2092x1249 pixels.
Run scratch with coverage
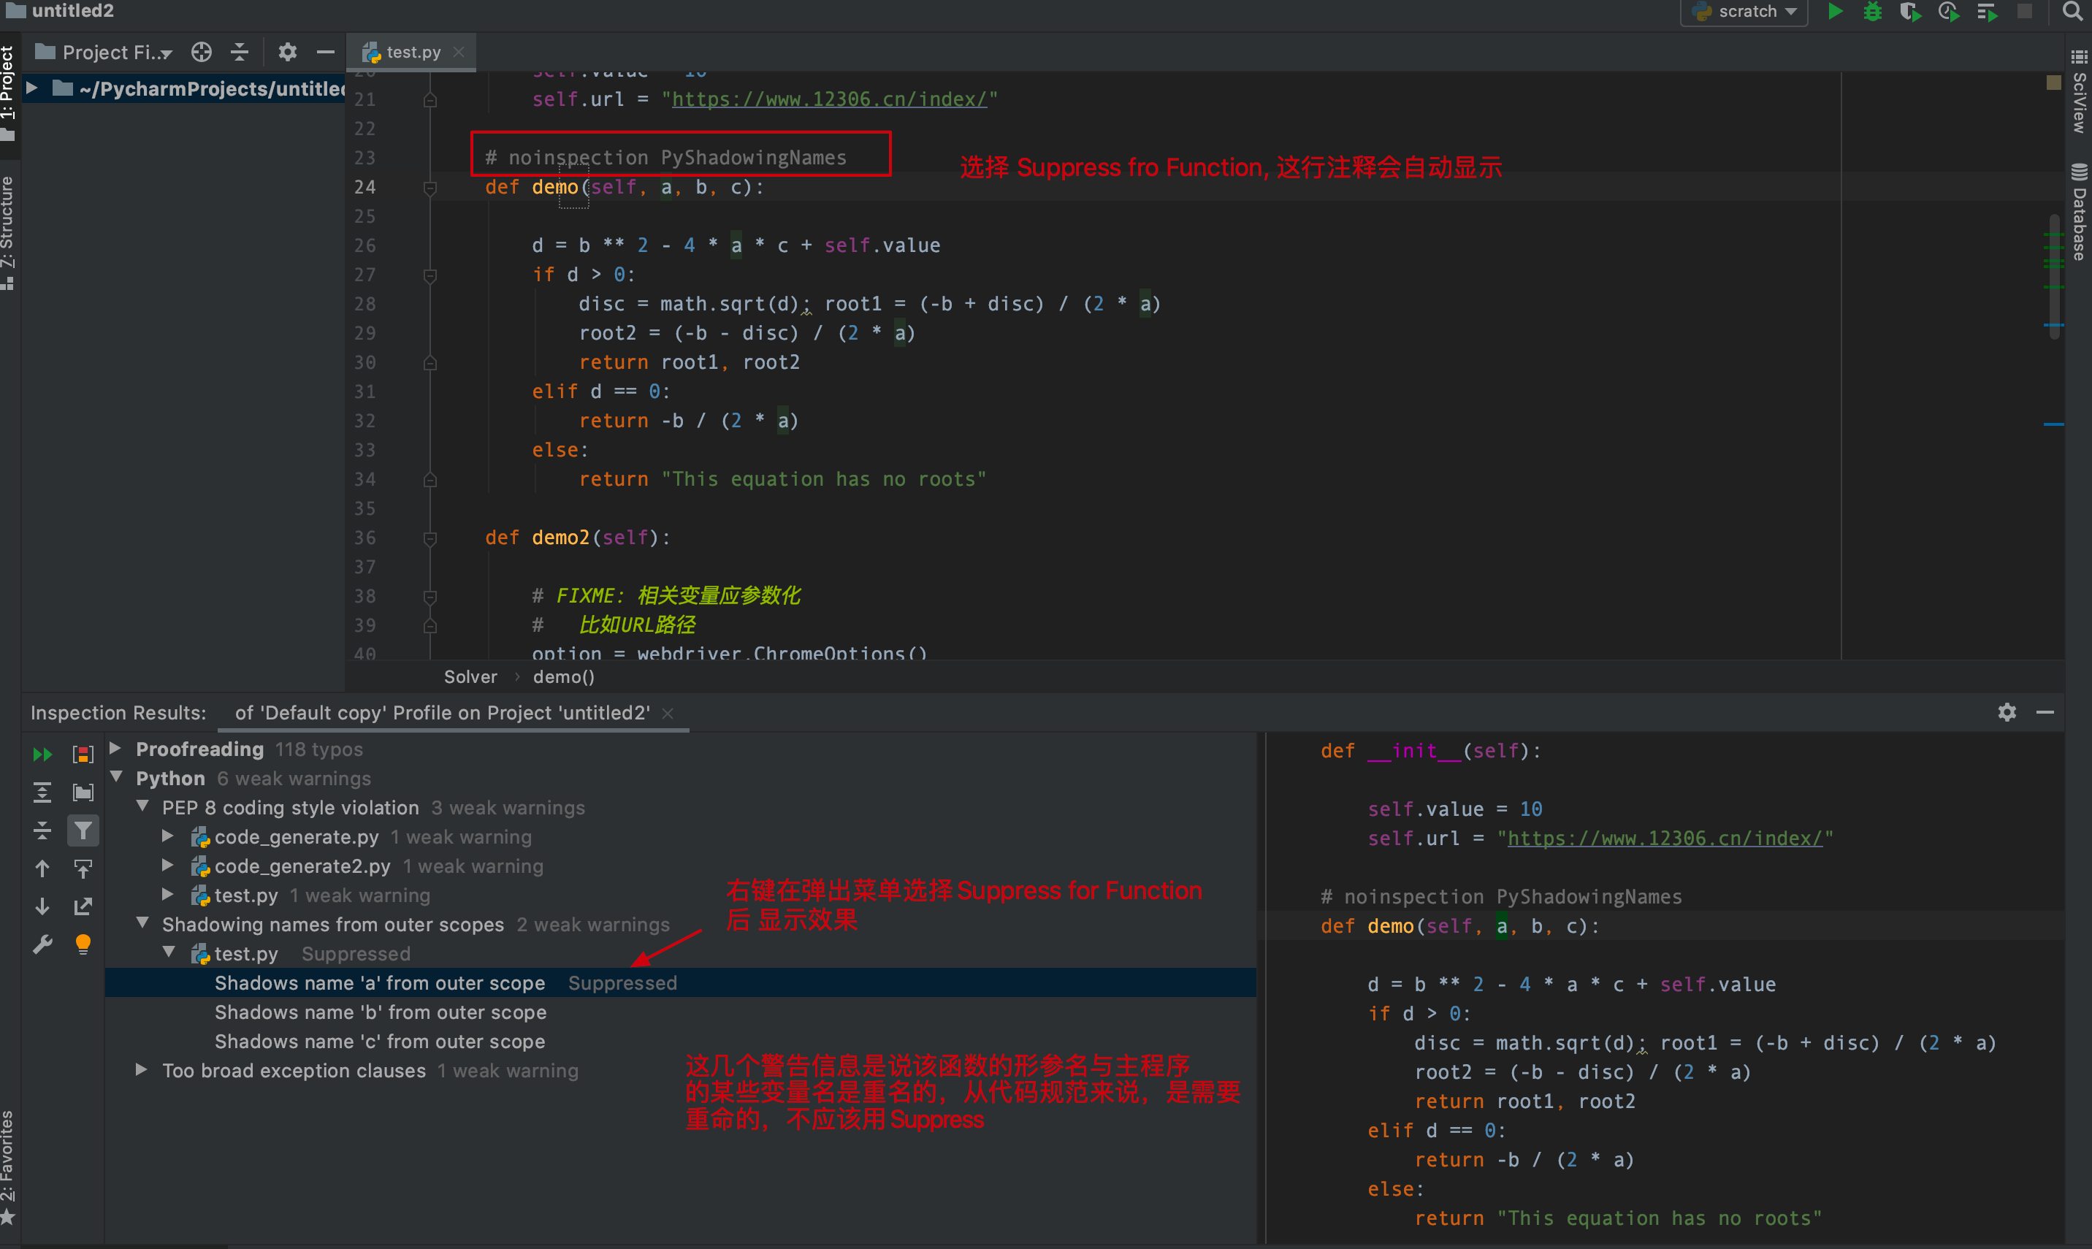tap(1910, 12)
